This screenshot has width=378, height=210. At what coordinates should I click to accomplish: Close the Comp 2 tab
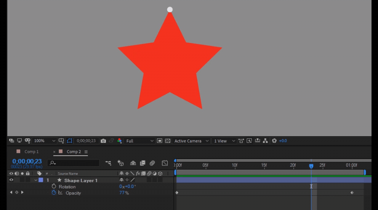pyautogui.click(x=54, y=152)
